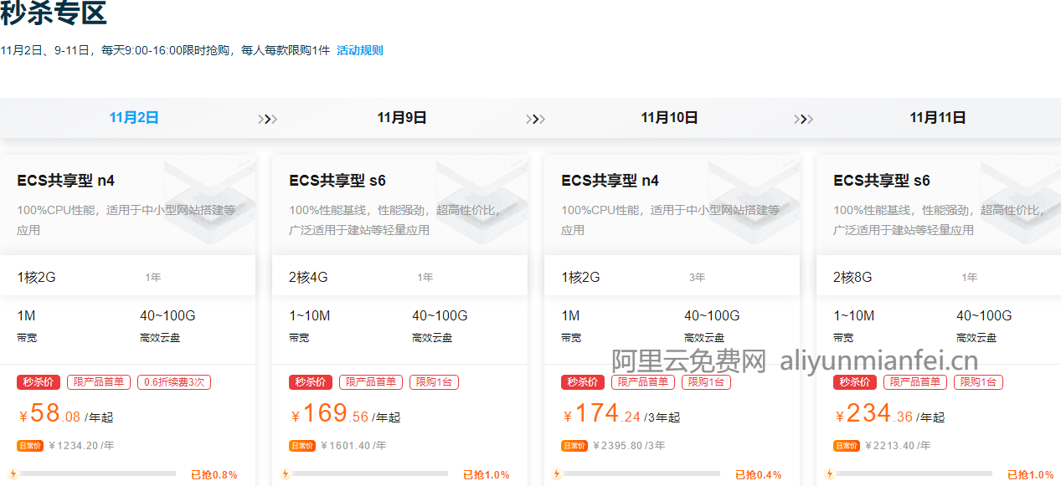Select the 11月11日 date tab

click(x=938, y=118)
